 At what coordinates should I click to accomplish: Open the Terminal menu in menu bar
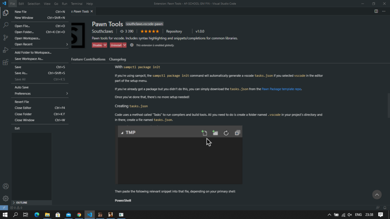pyautogui.click(x=76, y=4)
